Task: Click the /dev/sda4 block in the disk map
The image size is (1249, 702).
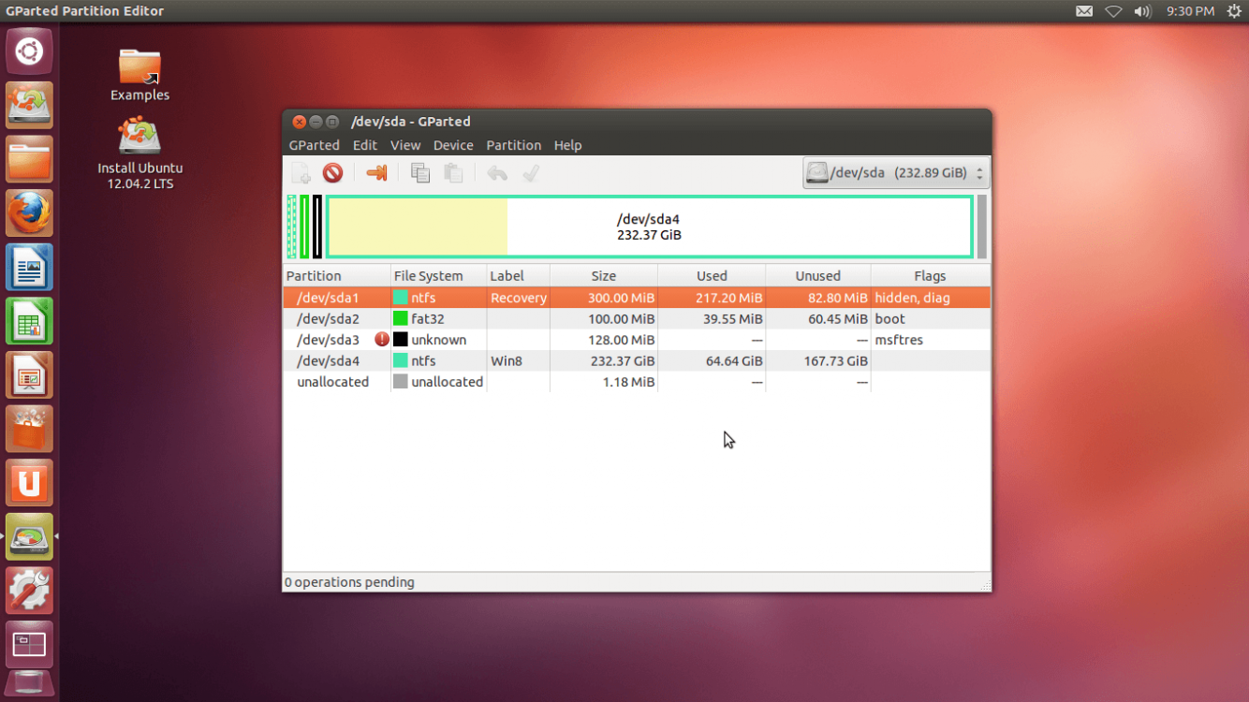Action: coord(648,227)
